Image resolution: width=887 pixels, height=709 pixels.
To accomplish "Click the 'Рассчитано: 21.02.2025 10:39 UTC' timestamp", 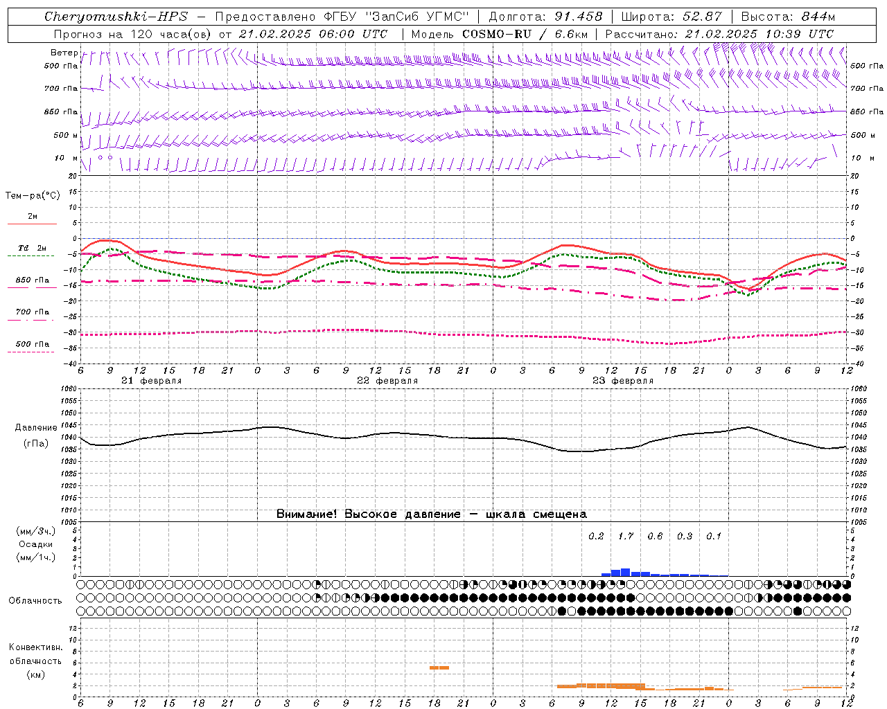I will [x=719, y=34].
